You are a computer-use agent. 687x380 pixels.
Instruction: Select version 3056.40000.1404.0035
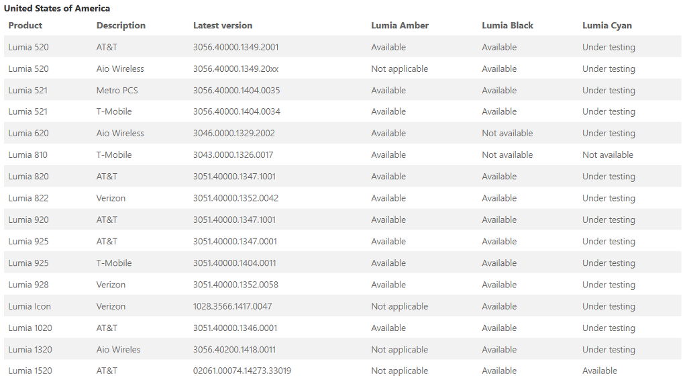click(237, 90)
